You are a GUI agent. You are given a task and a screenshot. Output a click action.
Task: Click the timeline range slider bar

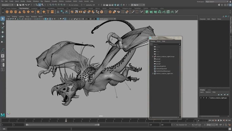(x=63, y=125)
